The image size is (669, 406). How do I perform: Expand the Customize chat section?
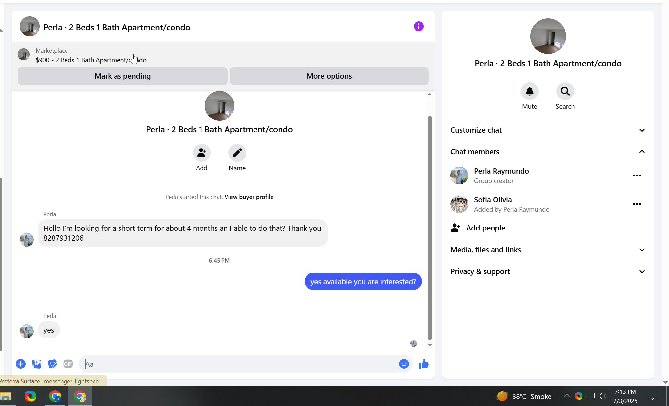point(642,130)
